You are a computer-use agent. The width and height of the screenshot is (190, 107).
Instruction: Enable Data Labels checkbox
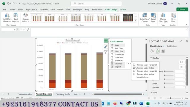pyautogui.click(x=112, y=54)
